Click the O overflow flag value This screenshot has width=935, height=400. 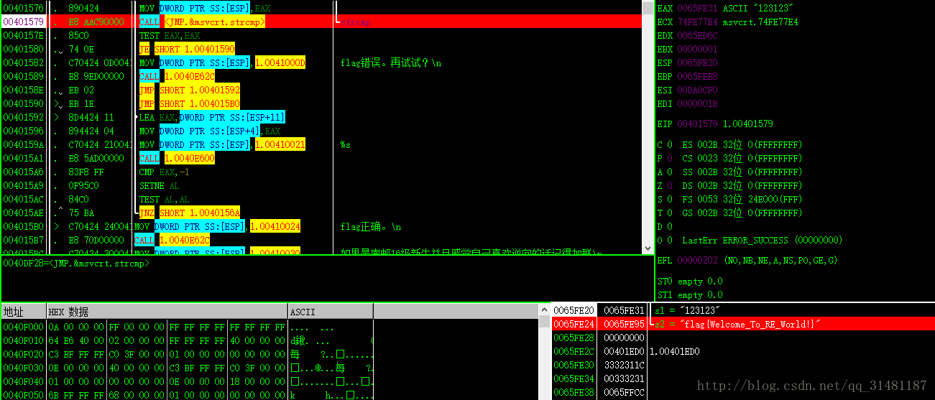670,241
